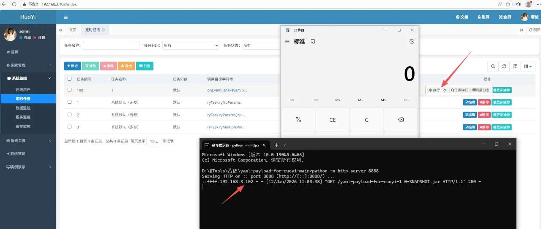Open browser favorites list icon

coord(518,4)
